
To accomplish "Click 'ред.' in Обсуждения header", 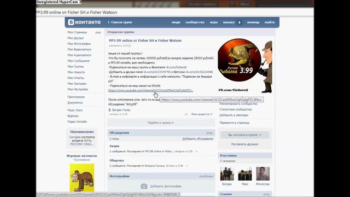I will click(209, 133).
